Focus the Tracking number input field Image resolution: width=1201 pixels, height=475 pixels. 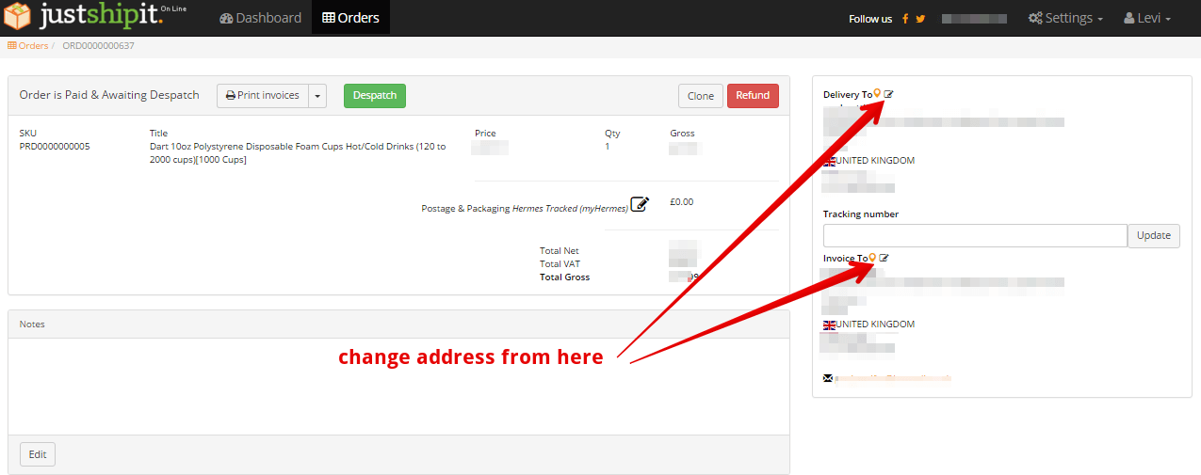point(975,235)
